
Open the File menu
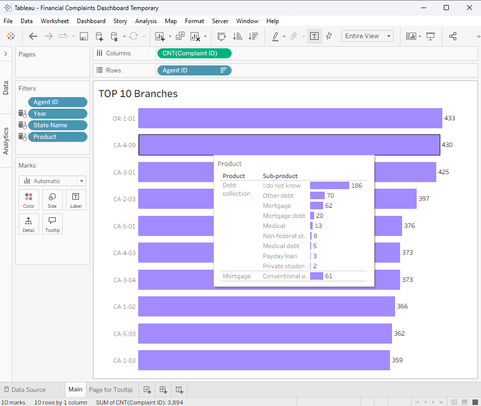point(8,21)
